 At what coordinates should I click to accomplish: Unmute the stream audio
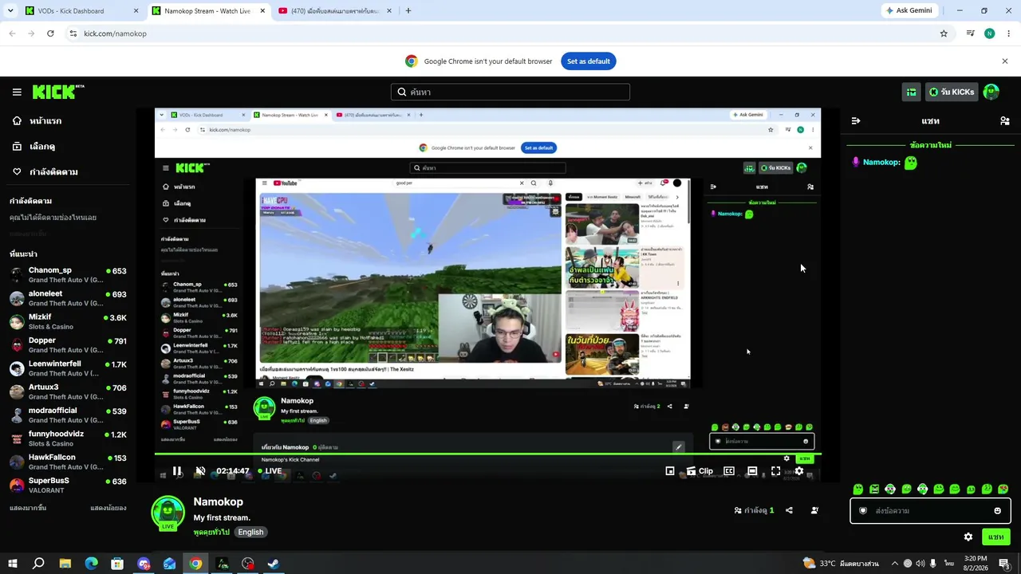(x=201, y=471)
